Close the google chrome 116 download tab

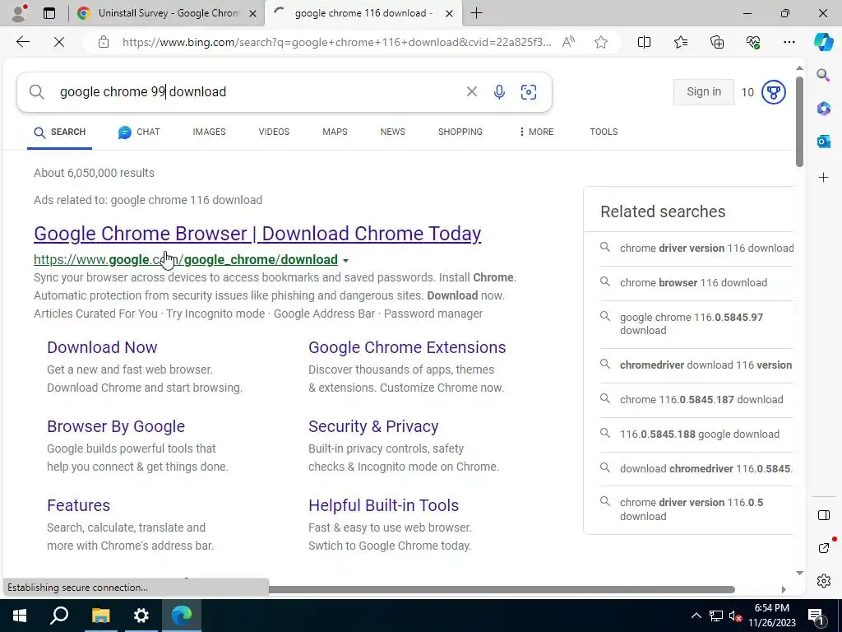[x=450, y=13]
